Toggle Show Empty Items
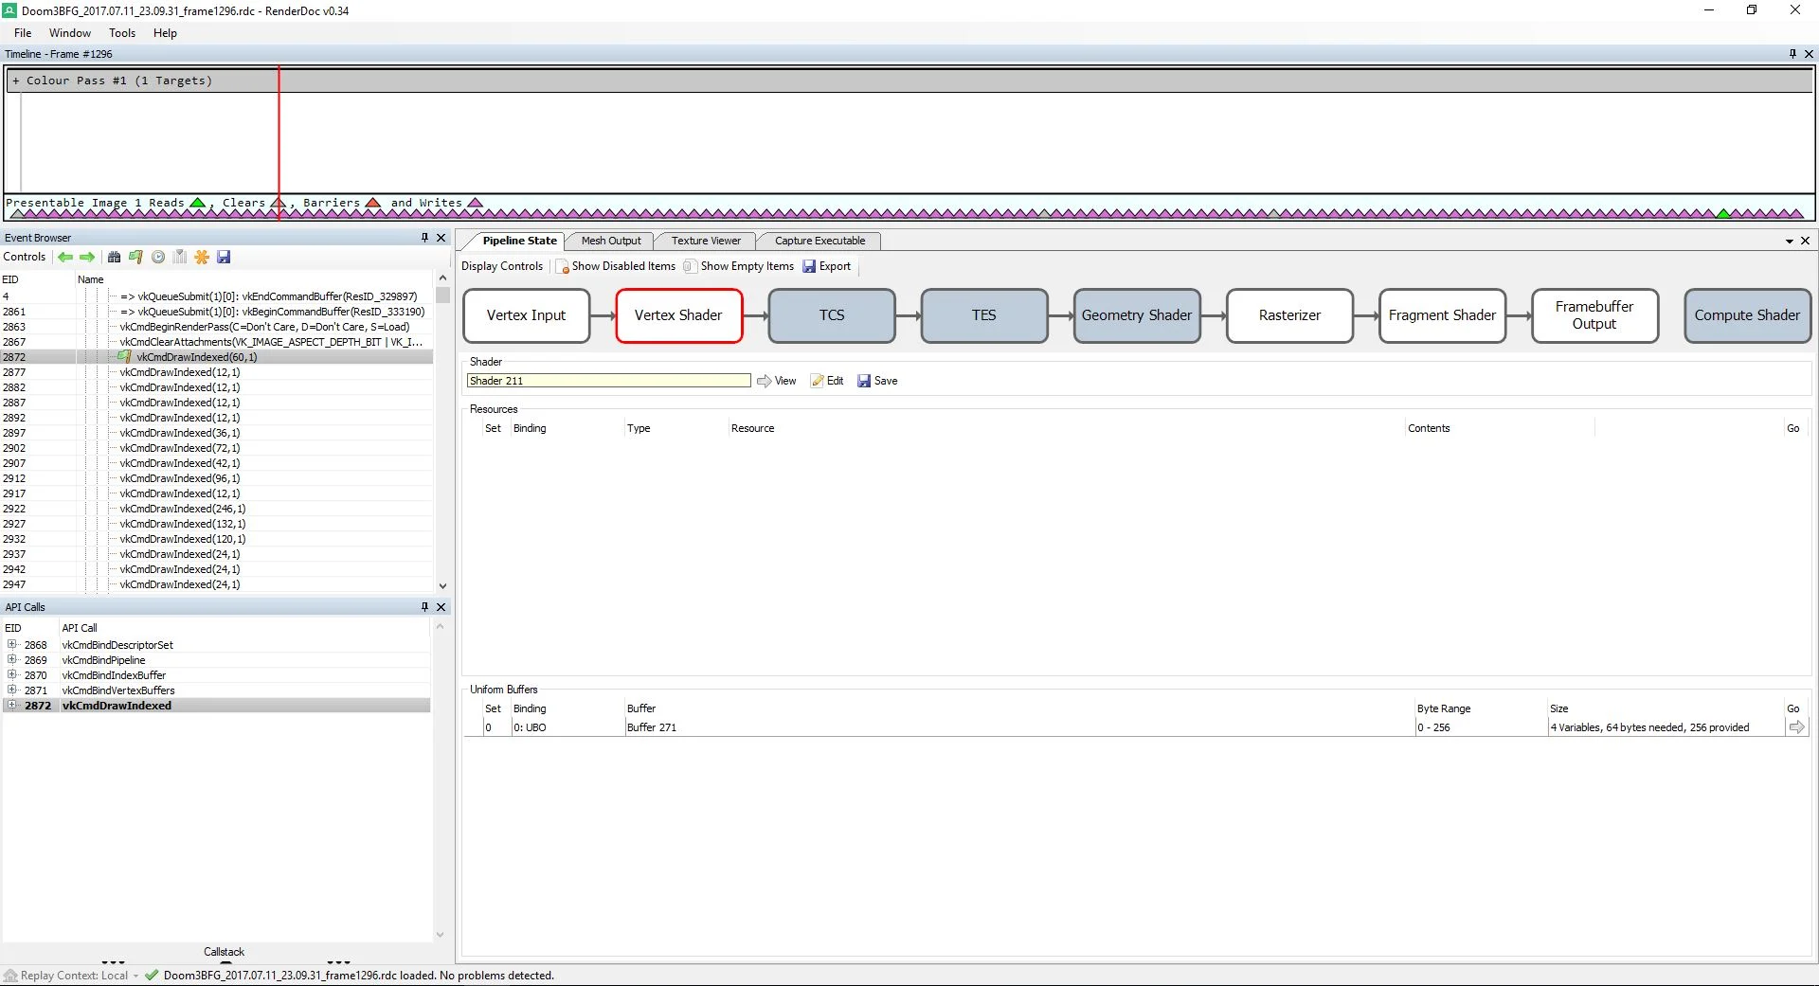This screenshot has width=1819, height=986. point(739,266)
